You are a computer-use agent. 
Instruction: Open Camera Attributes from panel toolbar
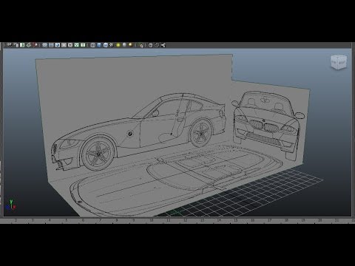click(x=16, y=45)
